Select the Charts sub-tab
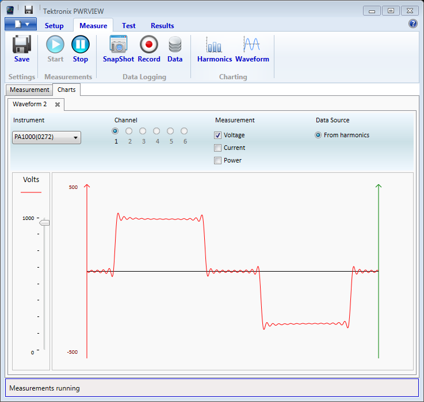 coord(67,90)
